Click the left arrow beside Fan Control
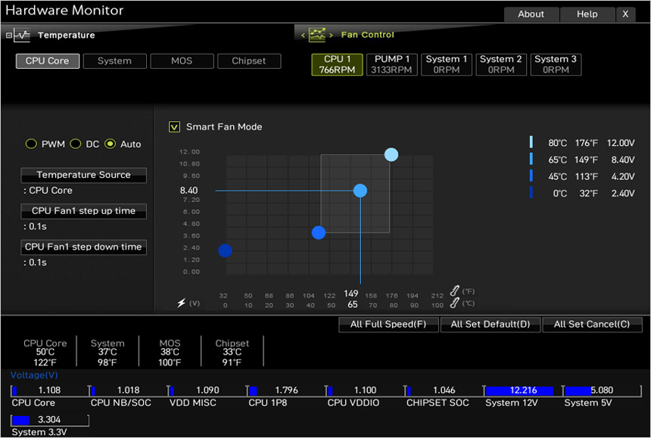The image size is (651, 438). 303,36
